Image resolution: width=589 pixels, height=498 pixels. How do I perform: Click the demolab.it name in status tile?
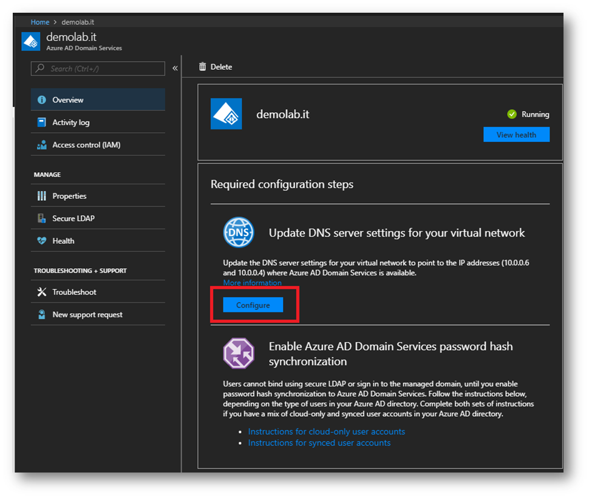(x=283, y=114)
